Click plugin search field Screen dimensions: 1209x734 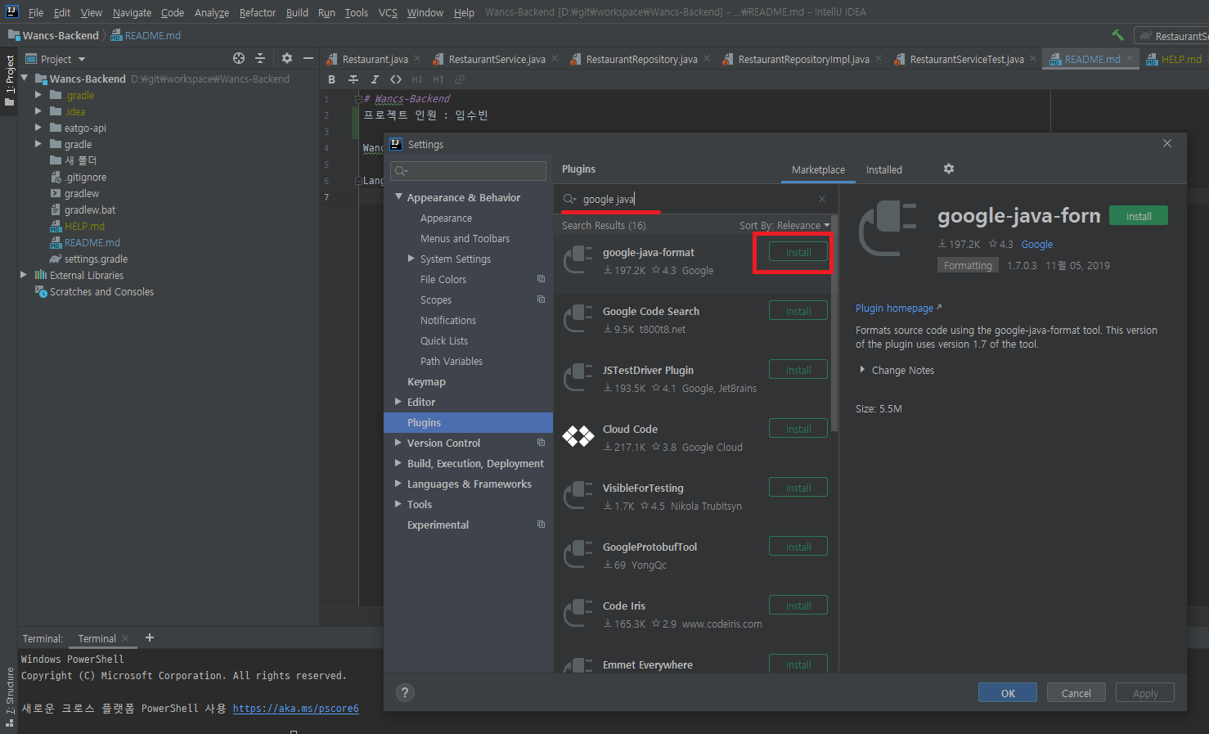pos(695,199)
